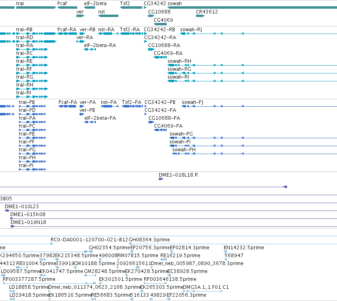Screen dimensions: 337x301
Task: Select EST RE16219.5prime
Action: point(164,260)
